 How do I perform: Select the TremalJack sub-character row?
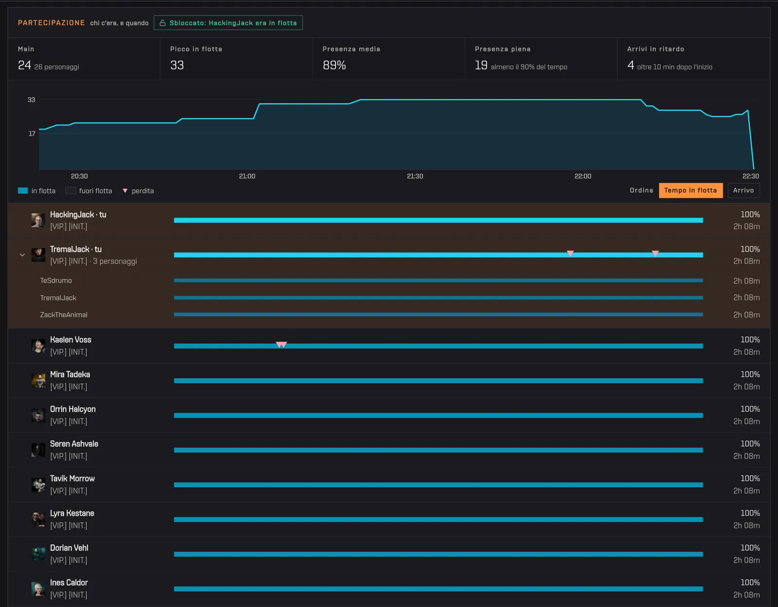389,298
